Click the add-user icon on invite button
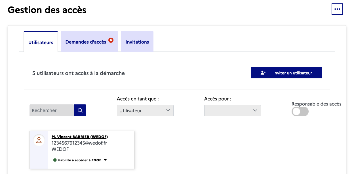 [263, 73]
